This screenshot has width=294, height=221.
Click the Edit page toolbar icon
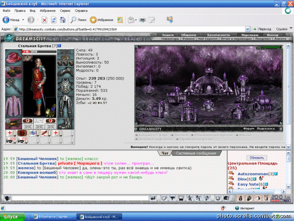pyautogui.click(x=151, y=20)
